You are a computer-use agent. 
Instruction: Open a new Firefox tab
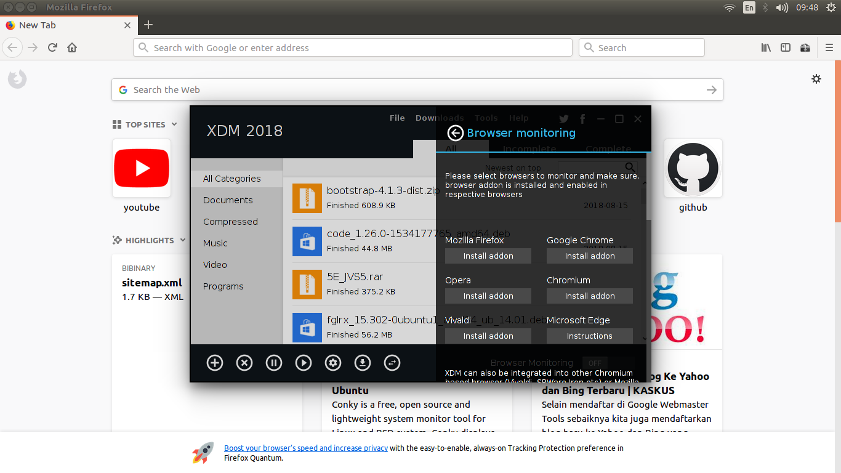(x=148, y=25)
